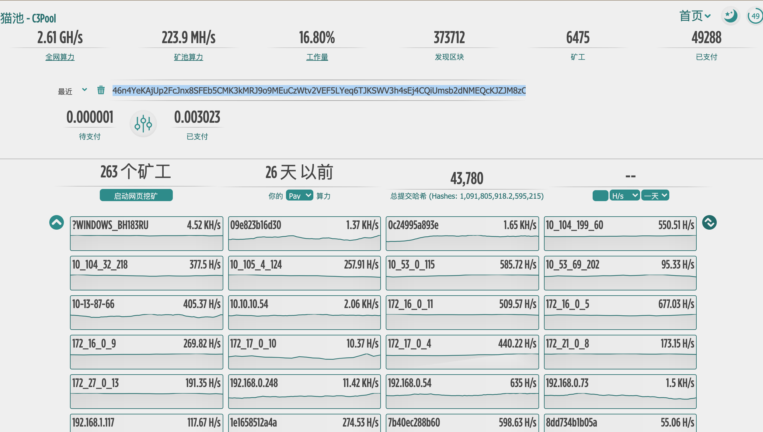This screenshot has width=763, height=432.
Task: Click the trash icon beside wallet address
Action: (x=101, y=90)
